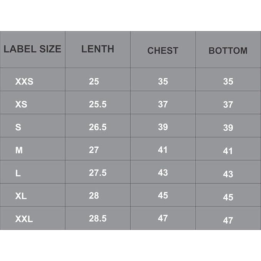Click the bottom value for size XXL

coord(228,220)
